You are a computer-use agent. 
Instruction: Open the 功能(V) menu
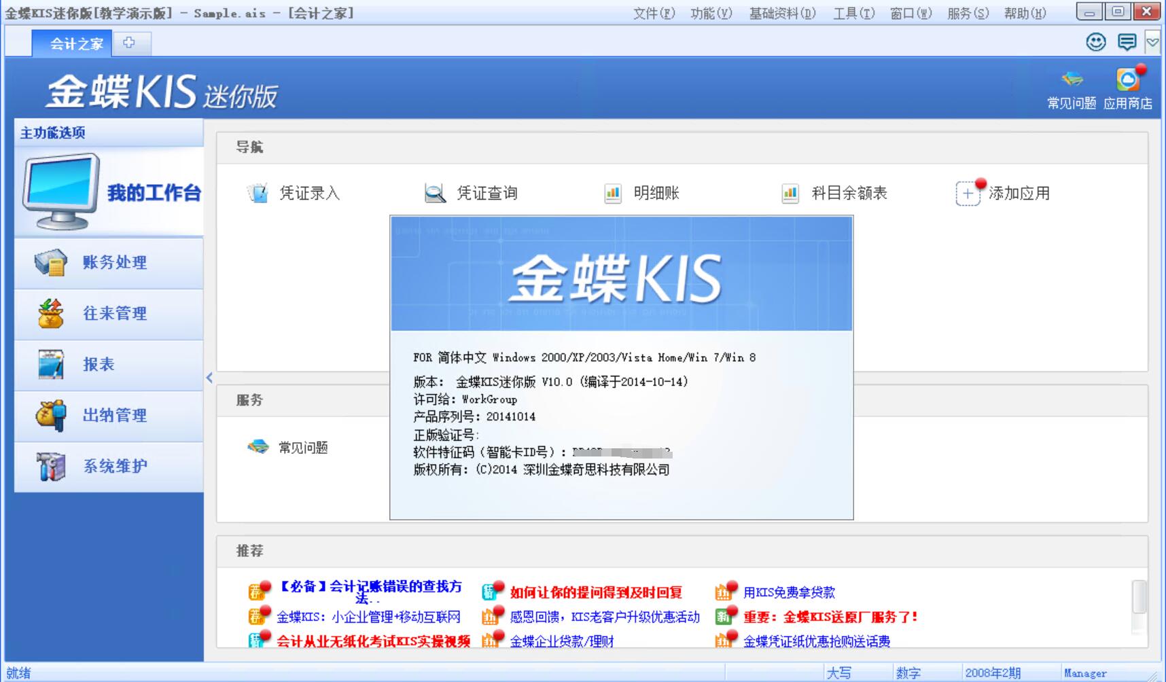(711, 13)
